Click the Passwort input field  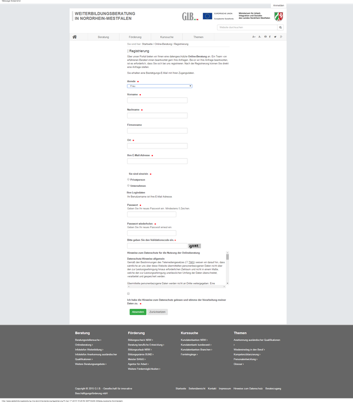pyautogui.click(x=151, y=214)
